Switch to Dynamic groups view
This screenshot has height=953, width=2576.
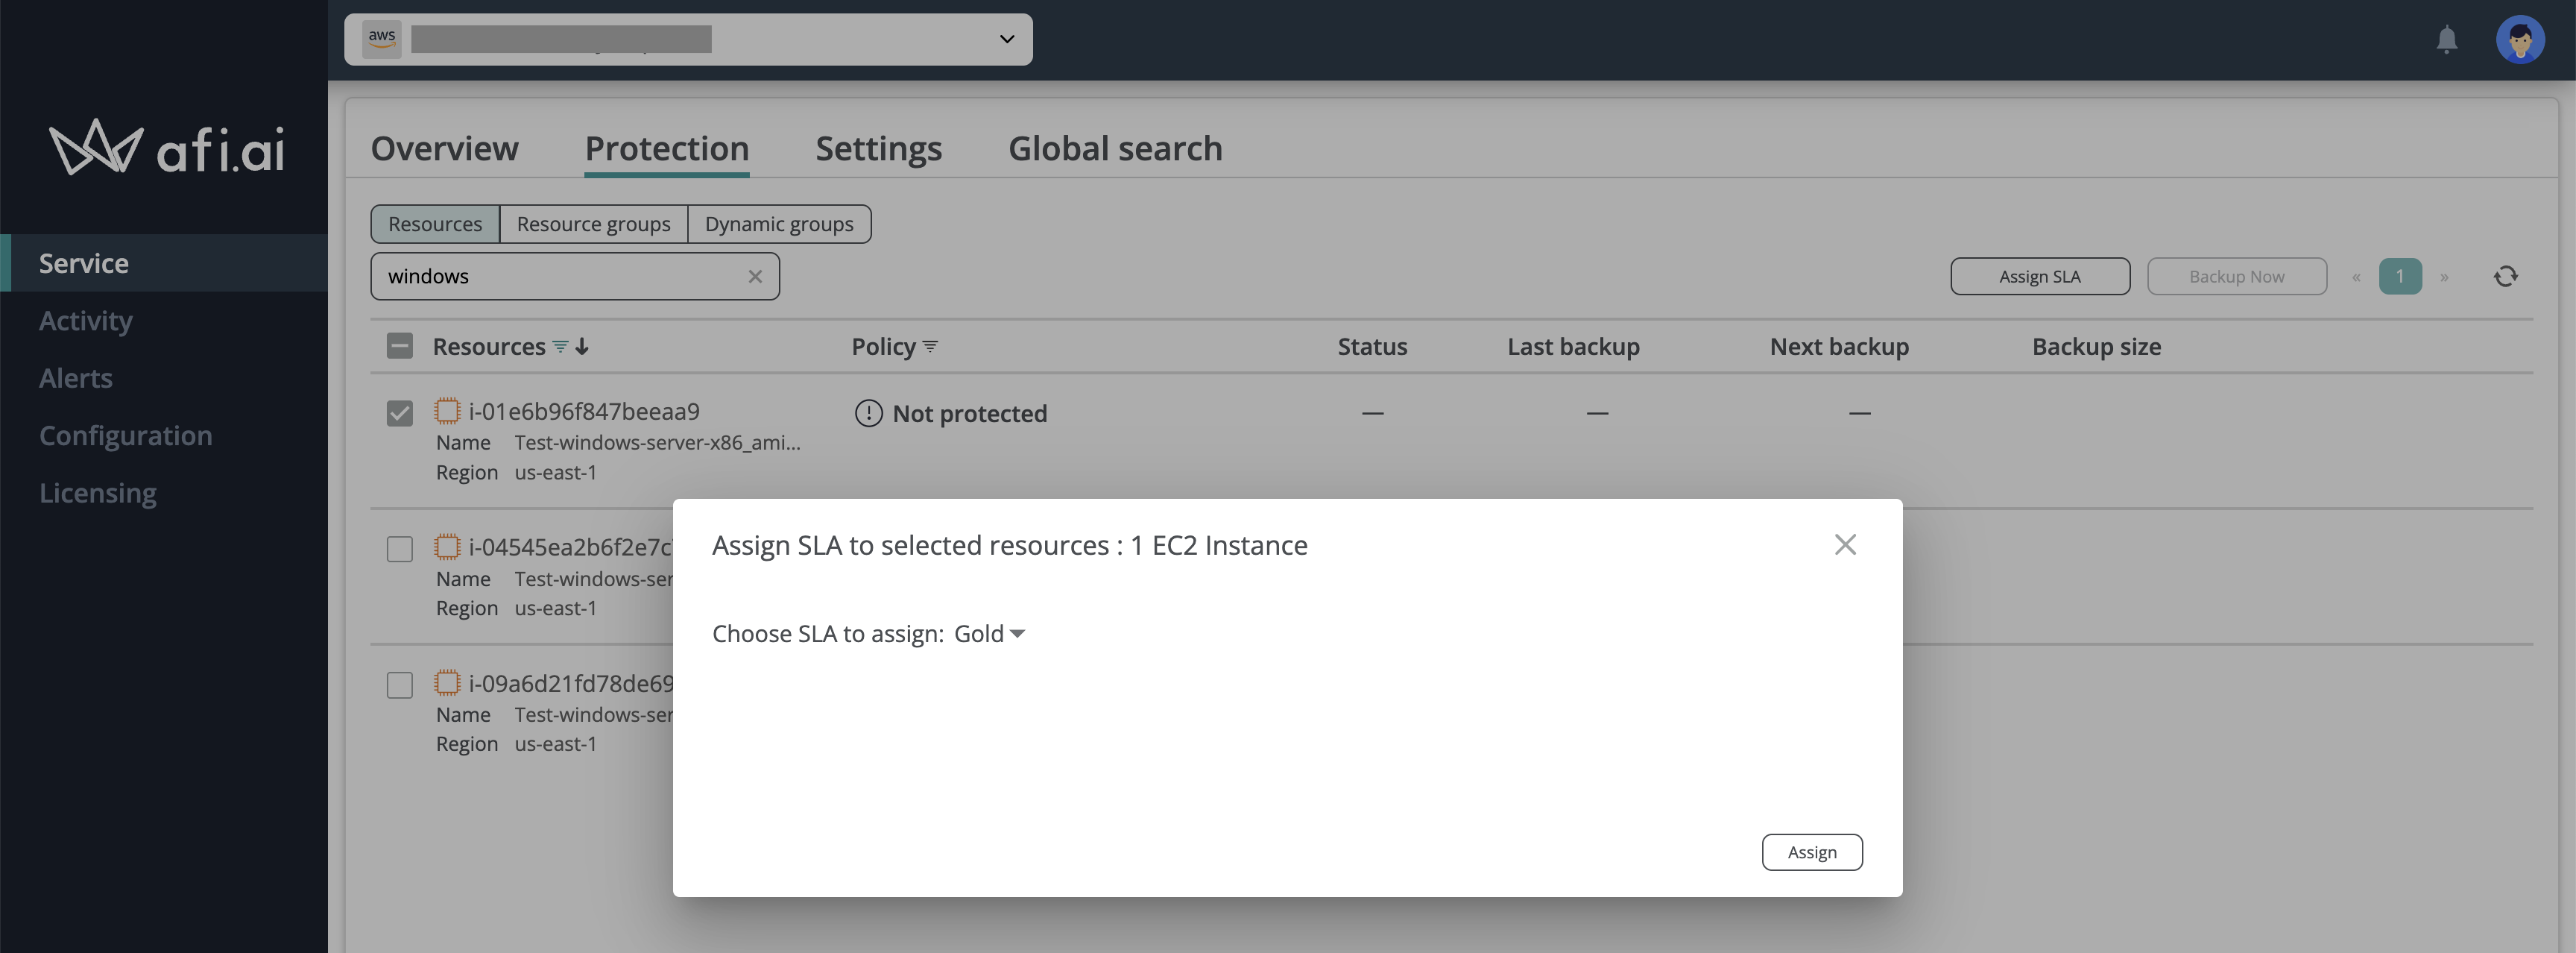(778, 224)
